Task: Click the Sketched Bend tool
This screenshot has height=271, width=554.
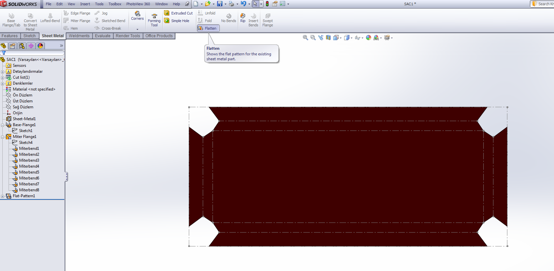Action: (110, 21)
